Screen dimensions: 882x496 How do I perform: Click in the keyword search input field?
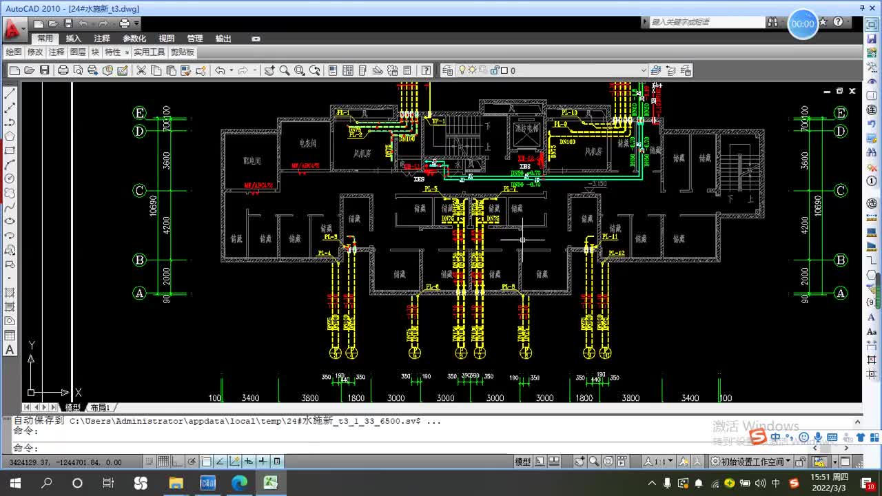708,22
